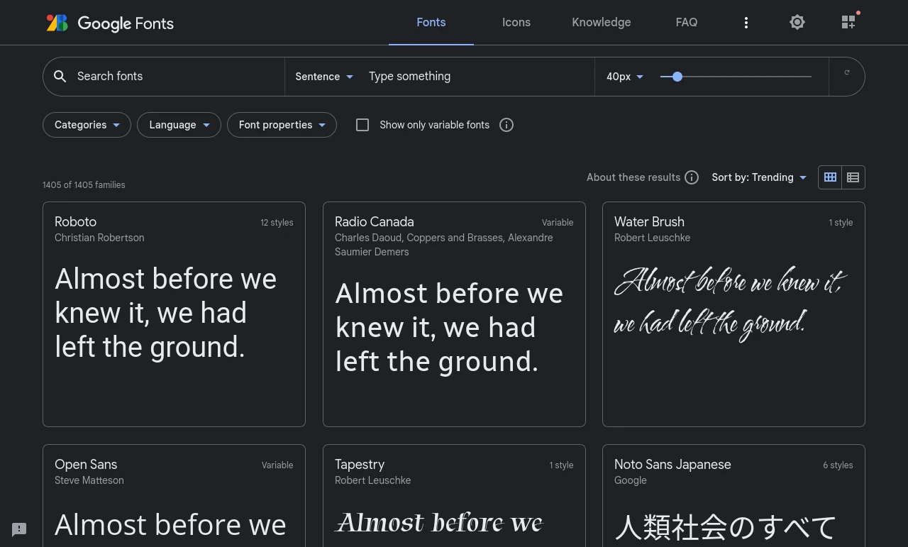
Task: Click 'Variable' label on Open Sans card
Action: 277,465
